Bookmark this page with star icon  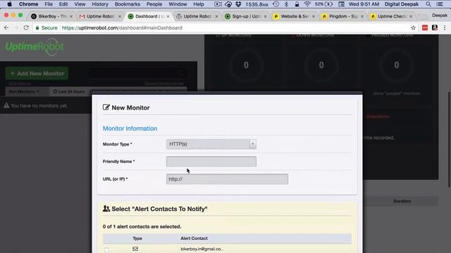pyautogui.click(x=413, y=28)
